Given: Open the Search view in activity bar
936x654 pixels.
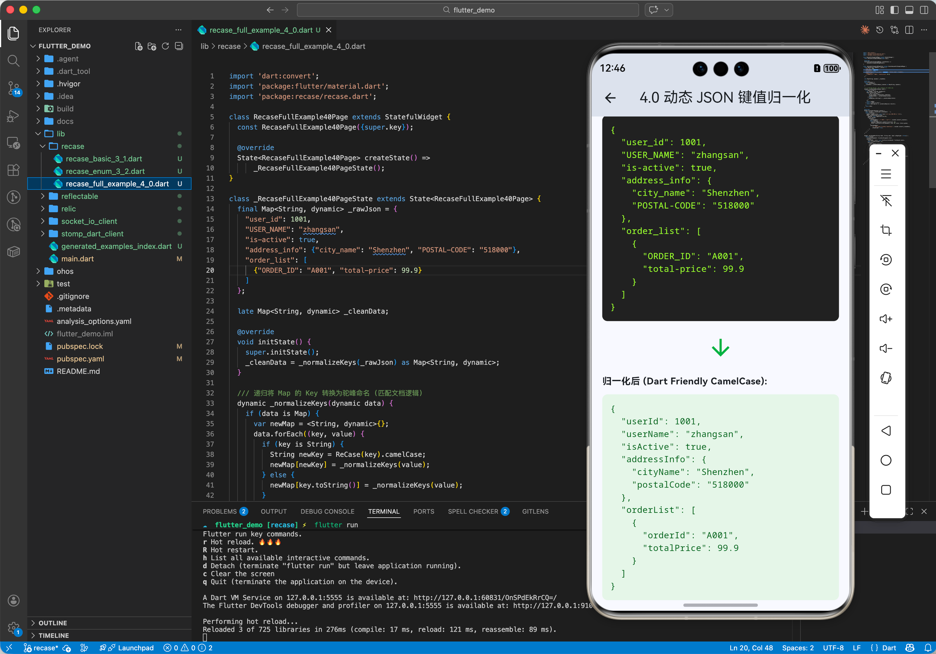Looking at the screenshot, I should coord(13,60).
